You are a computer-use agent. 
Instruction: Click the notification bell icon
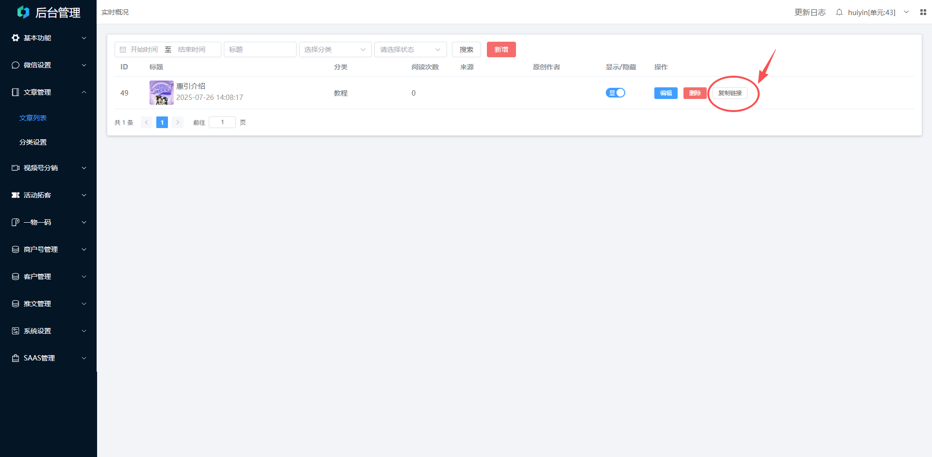[839, 12]
